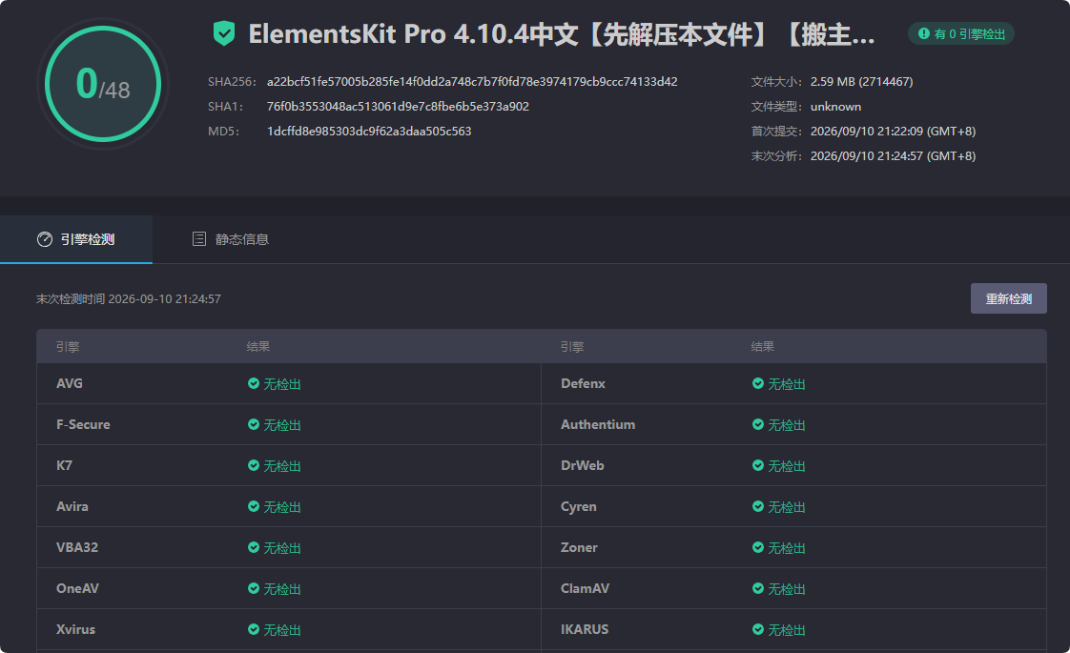Image resolution: width=1070 pixels, height=653 pixels.
Task: Click the K7 engine name
Action: pos(64,465)
